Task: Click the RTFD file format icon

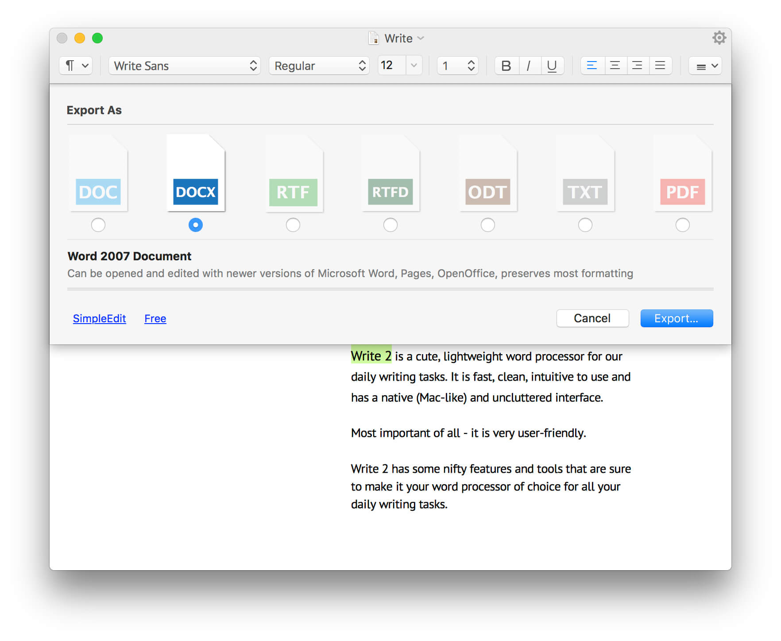Action: click(390, 173)
